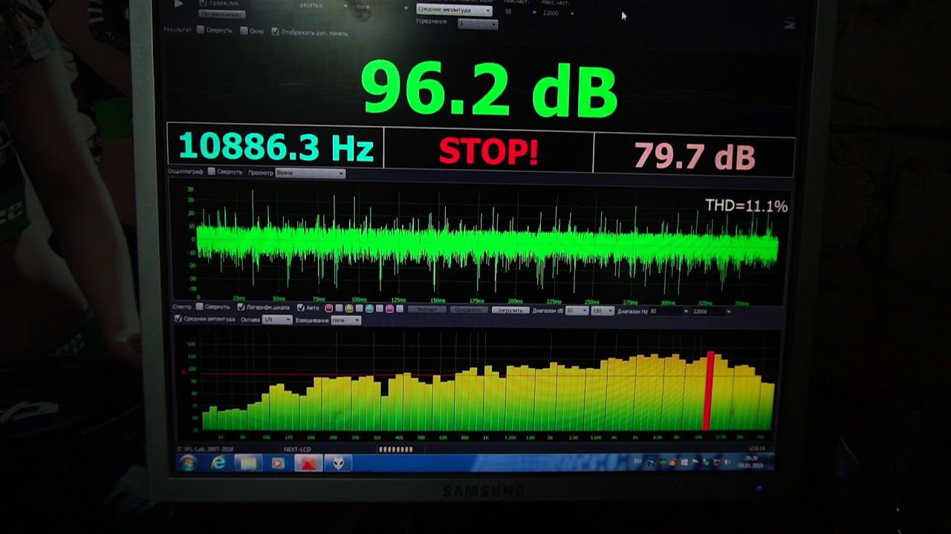This screenshot has width=951, height=534.
Task: Toggle the Свернуть checkbox in the Результат row
Action: (200, 30)
